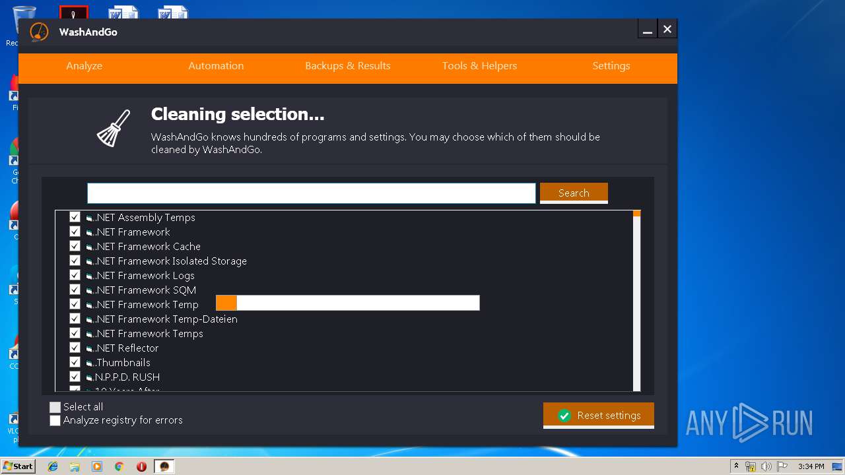Minimize the WashAndGo window
The width and height of the screenshot is (845, 475).
point(648,29)
